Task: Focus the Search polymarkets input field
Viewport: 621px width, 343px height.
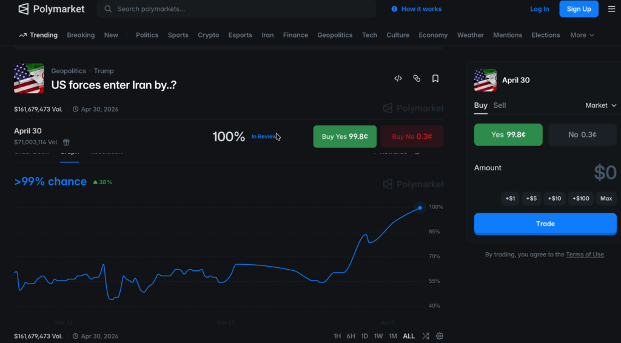Action: click(243, 9)
